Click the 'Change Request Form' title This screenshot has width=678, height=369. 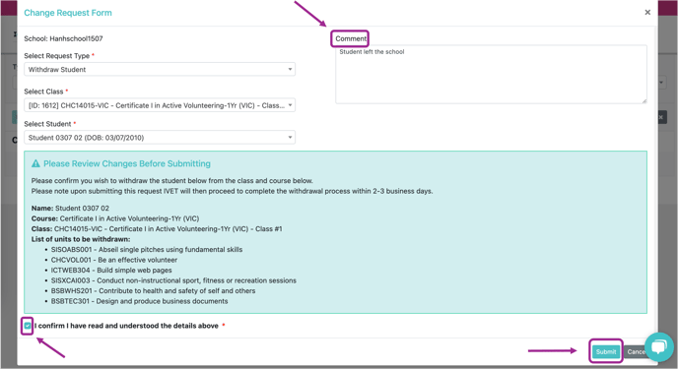click(68, 13)
